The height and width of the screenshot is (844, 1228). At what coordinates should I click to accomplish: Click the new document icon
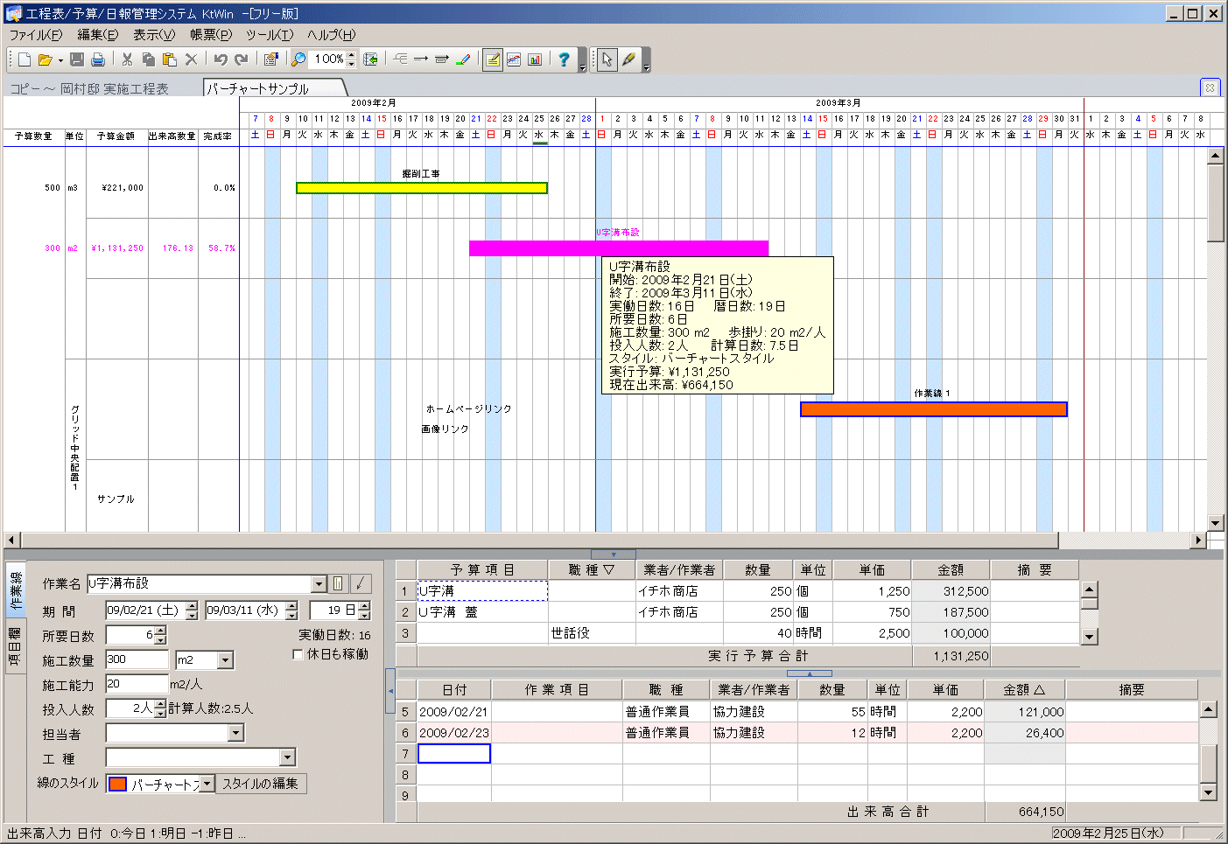click(x=25, y=59)
